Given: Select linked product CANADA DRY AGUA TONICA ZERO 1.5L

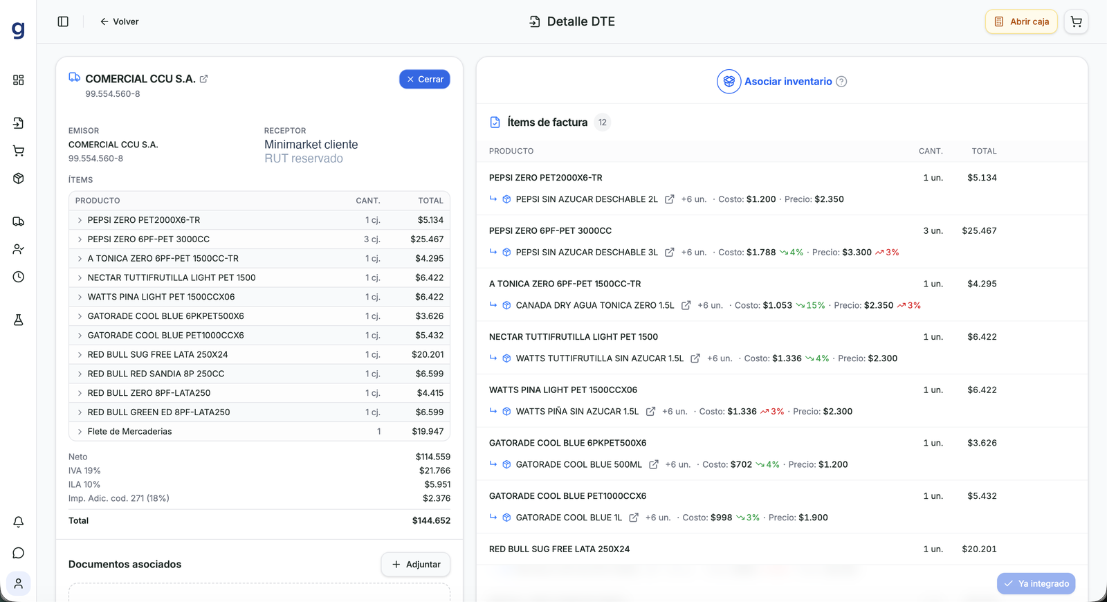Looking at the screenshot, I should point(595,305).
